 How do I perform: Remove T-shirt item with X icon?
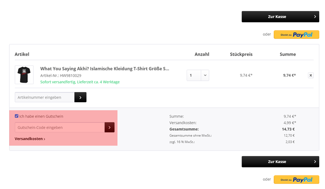pyautogui.click(x=311, y=75)
